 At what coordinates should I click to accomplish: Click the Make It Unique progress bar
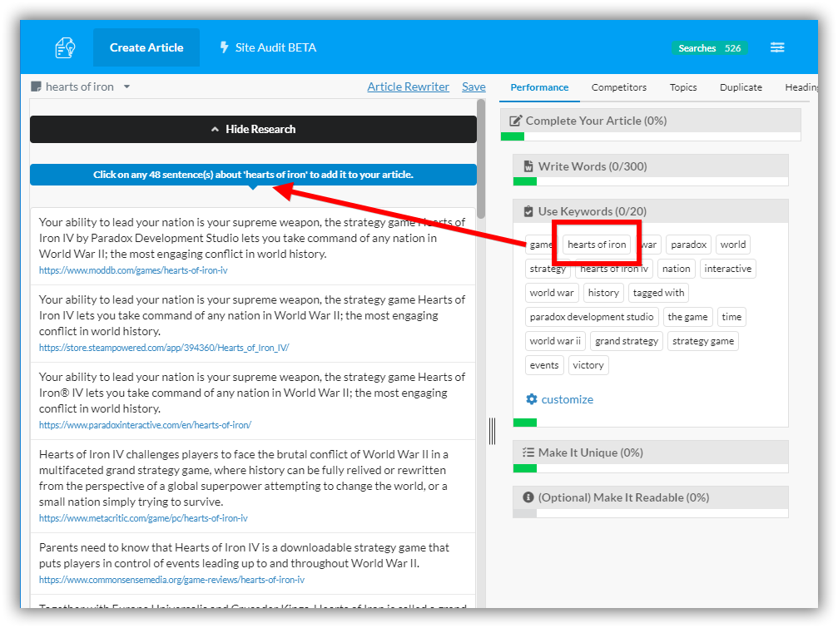pos(651,468)
